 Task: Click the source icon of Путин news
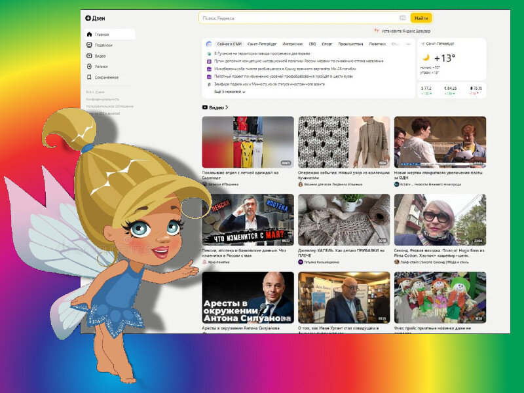coord(209,61)
